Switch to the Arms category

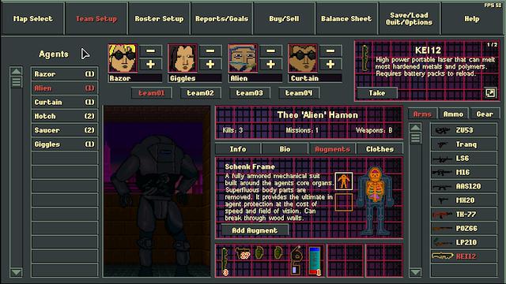(422, 114)
